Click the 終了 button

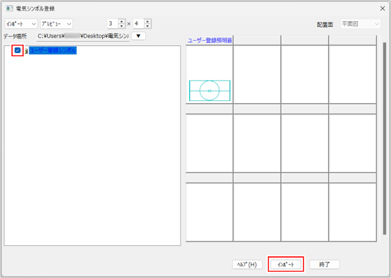(x=324, y=264)
